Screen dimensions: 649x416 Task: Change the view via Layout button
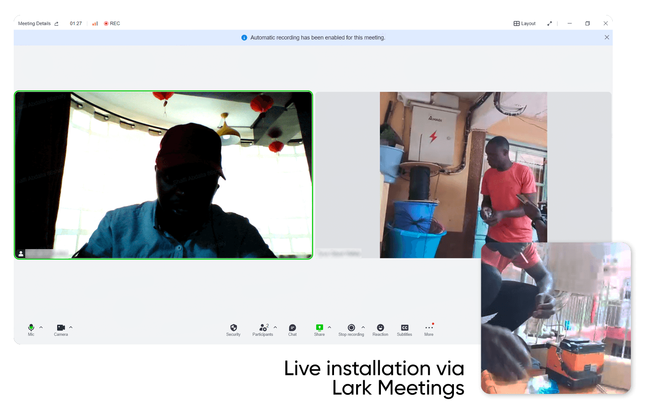(525, 23)
